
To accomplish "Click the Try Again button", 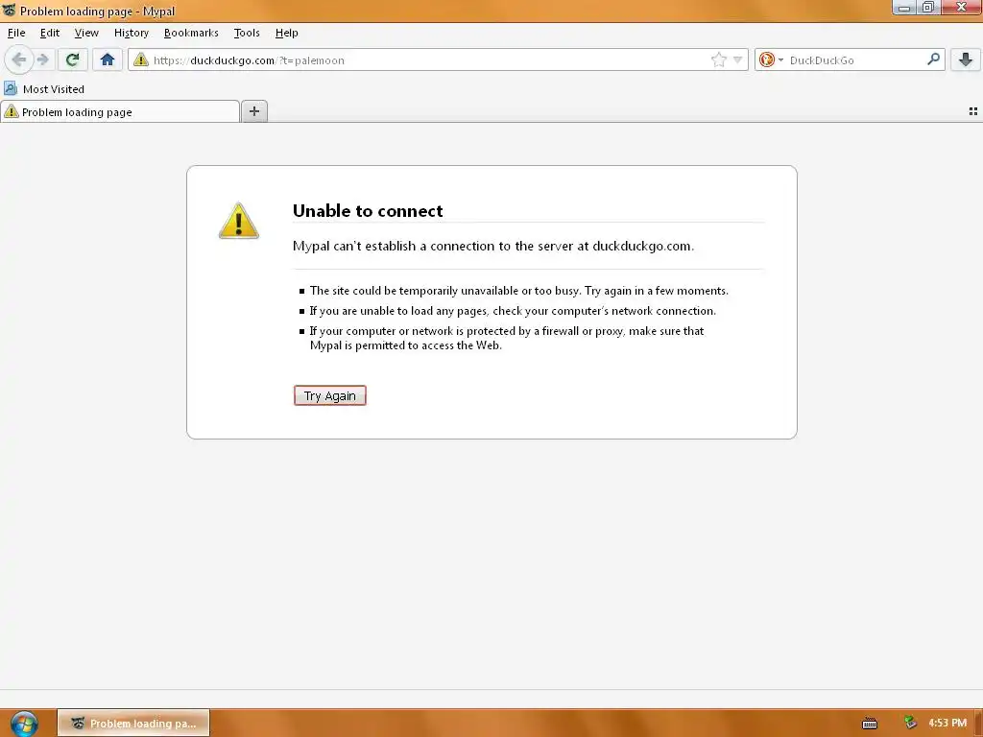I will (x=330, y=395).
